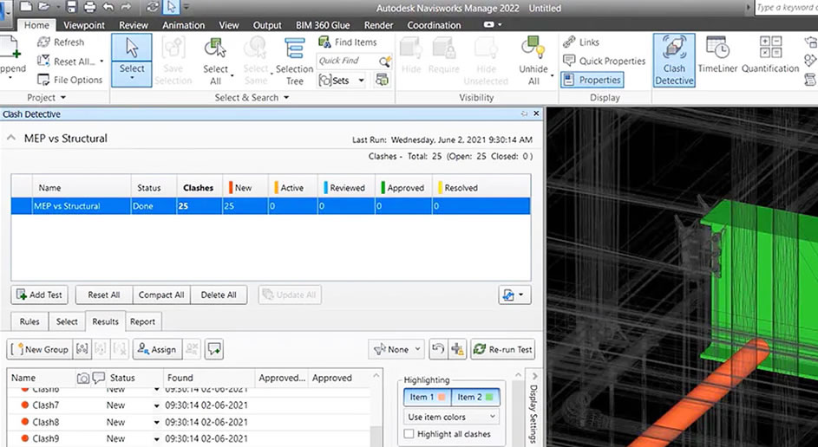Open the Reset All dropdown arrow in Project

pos(101,61)
